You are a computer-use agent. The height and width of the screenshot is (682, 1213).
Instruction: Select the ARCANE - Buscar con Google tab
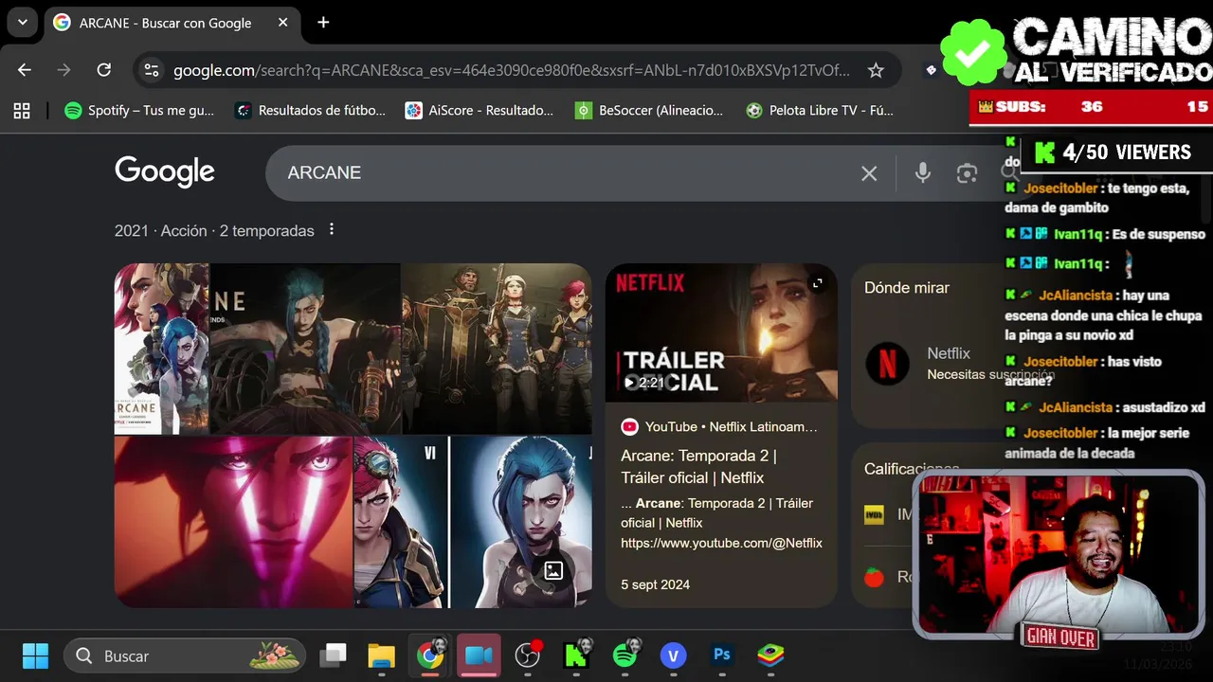[x=171, y=22]
